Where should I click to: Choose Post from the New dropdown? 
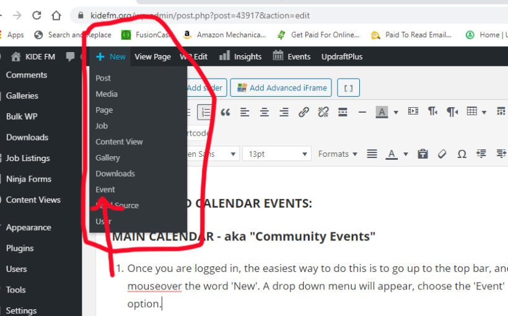pyautogui.click(x=103, y=78)
